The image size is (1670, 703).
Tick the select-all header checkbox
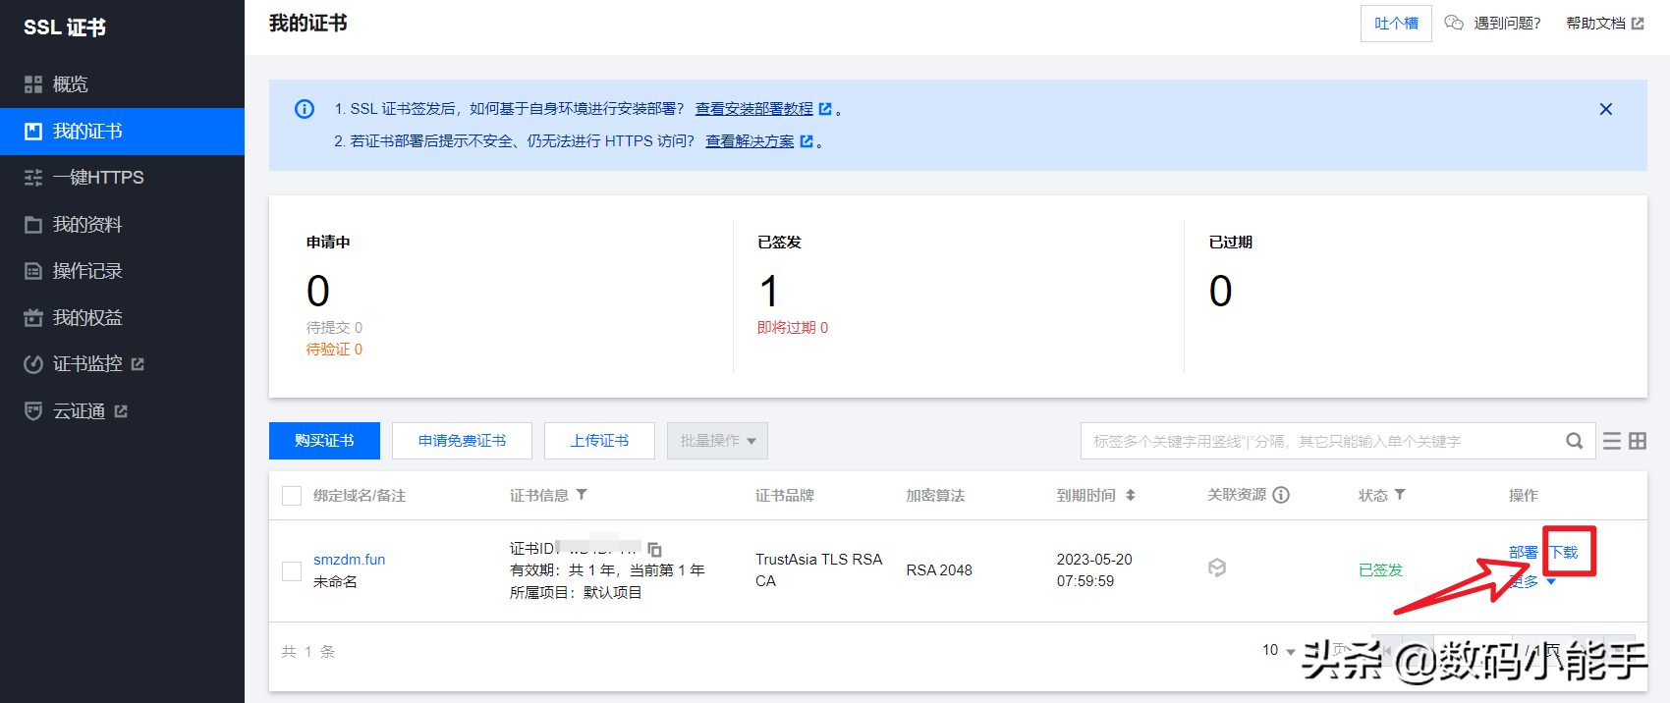292,496
